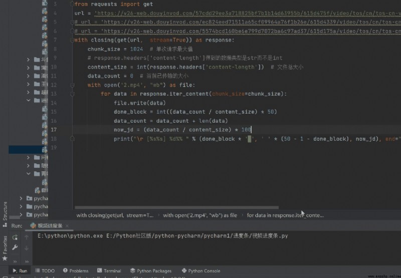Click 'E:\python\python.exe' in console output
This screenshot has width=401, height=278.
[70, 235]
